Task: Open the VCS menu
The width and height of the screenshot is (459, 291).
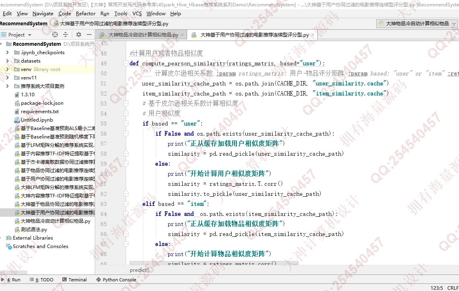Action: click(137, 14)
